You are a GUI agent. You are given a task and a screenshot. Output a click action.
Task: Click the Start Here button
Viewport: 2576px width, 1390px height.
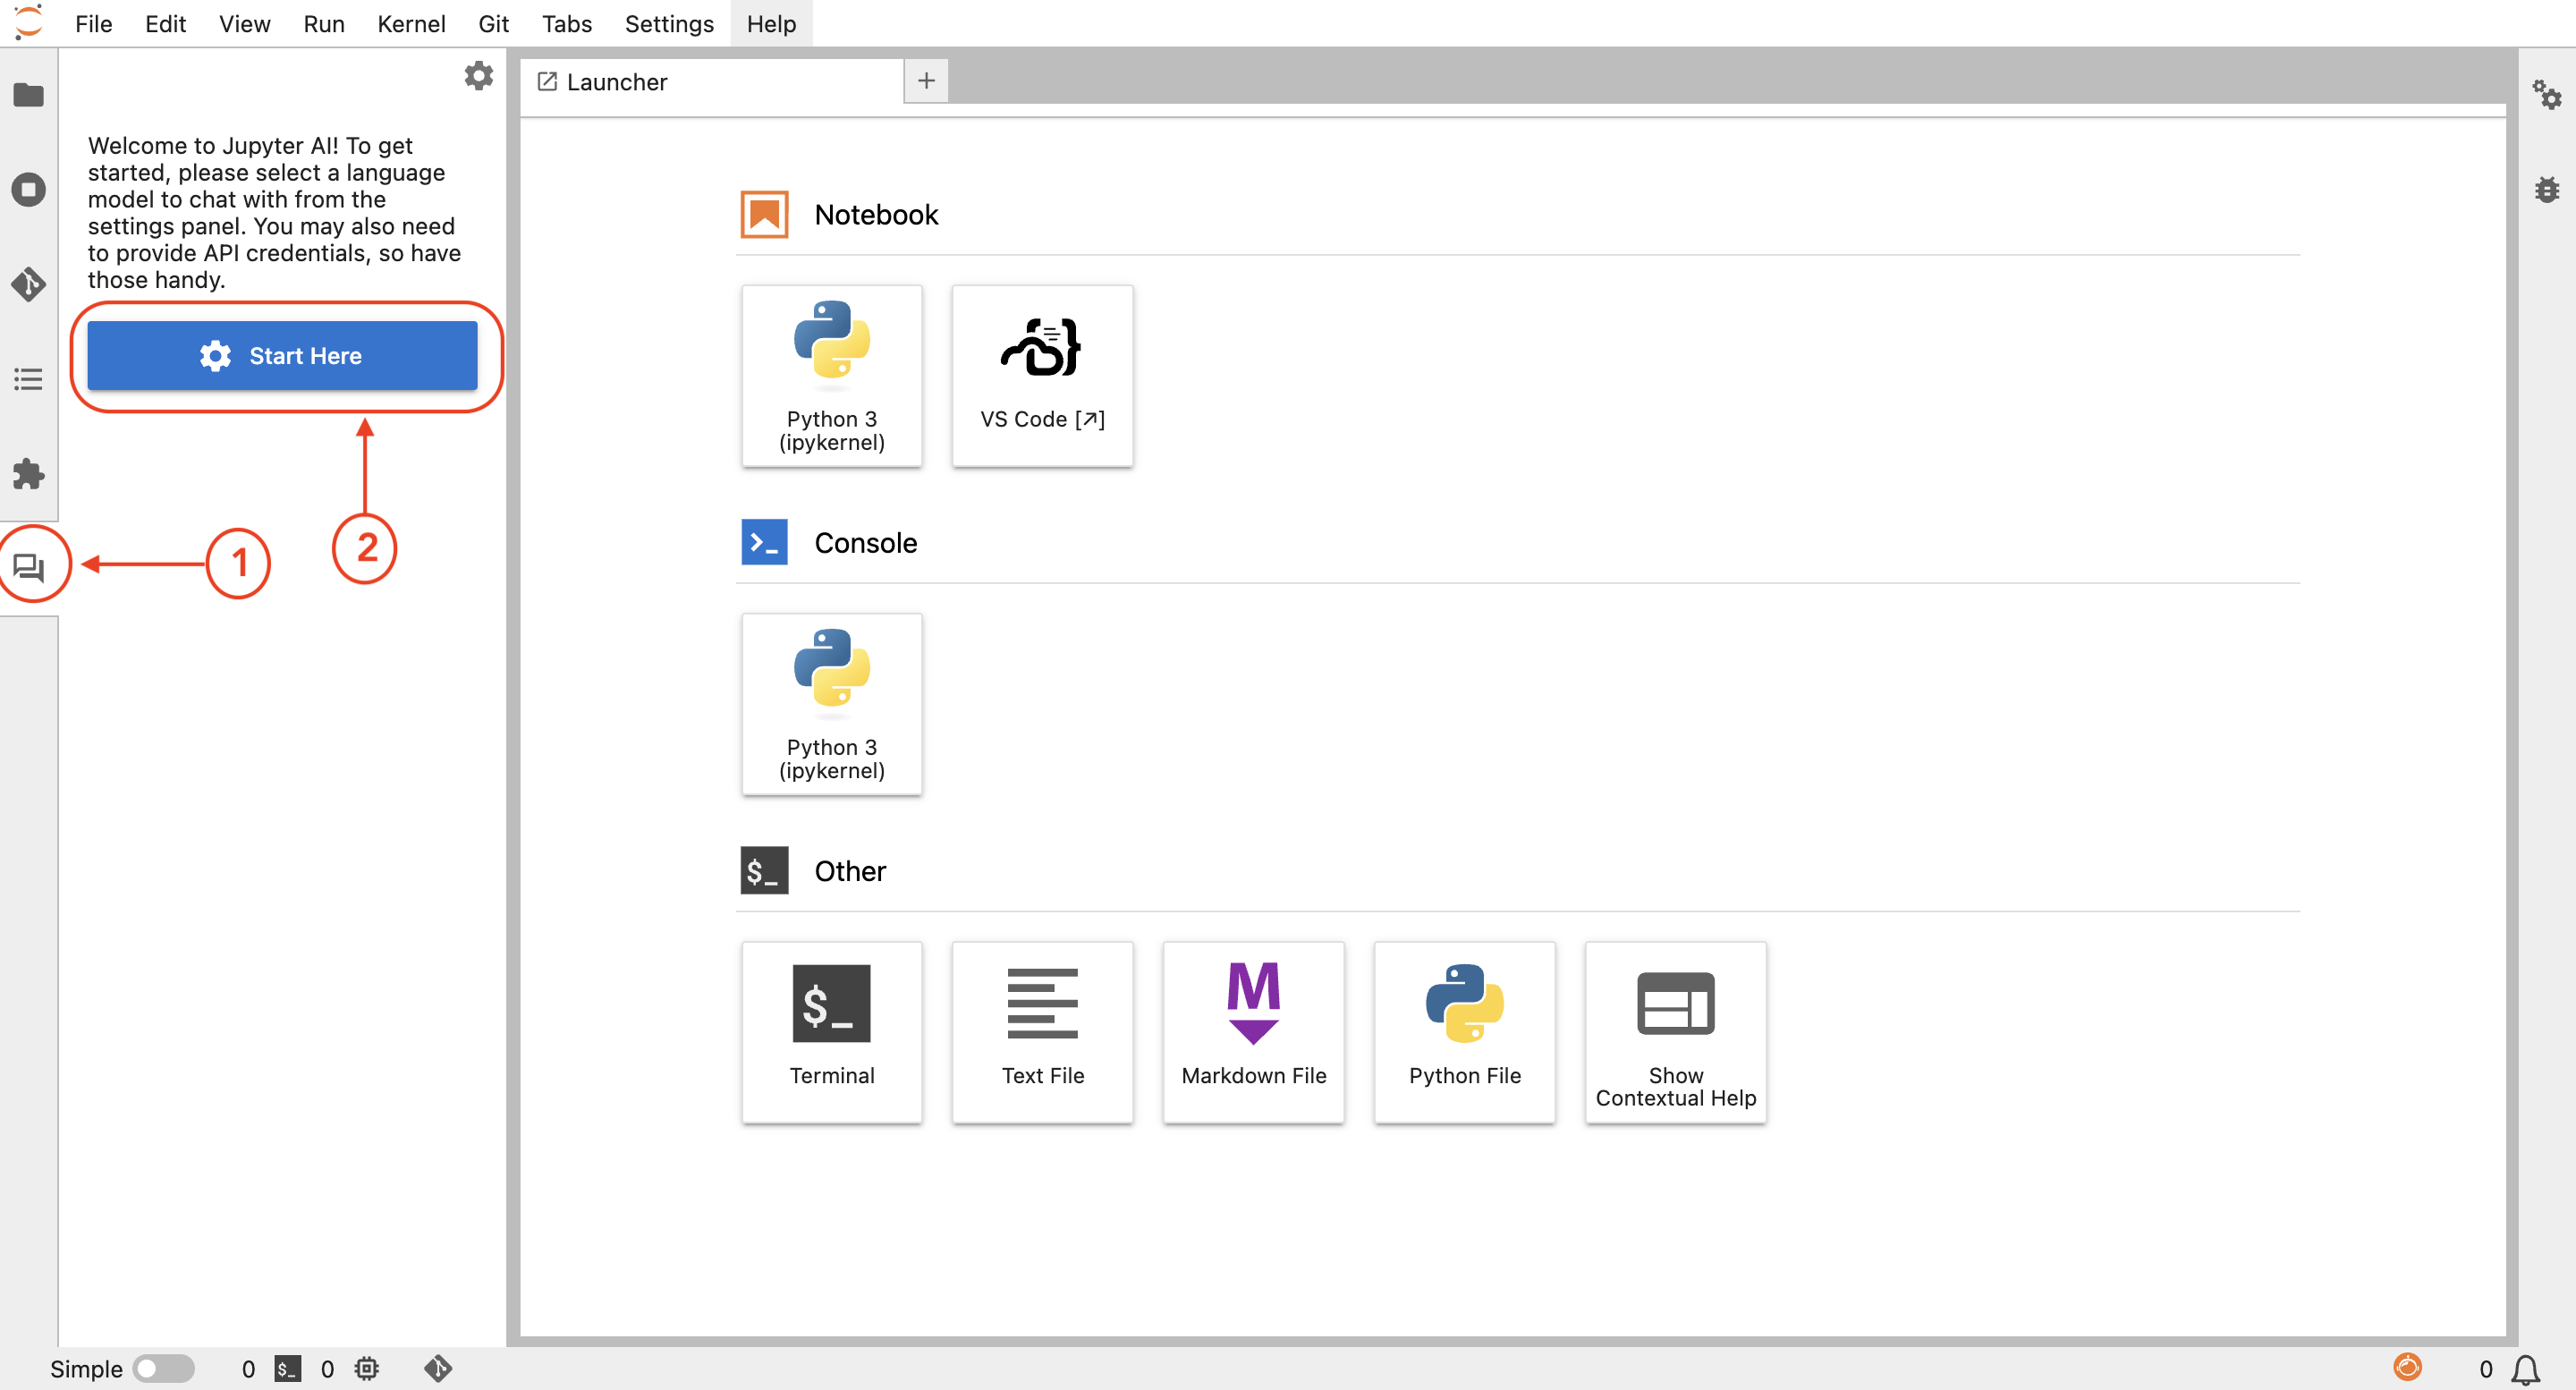tap(282, 356)
